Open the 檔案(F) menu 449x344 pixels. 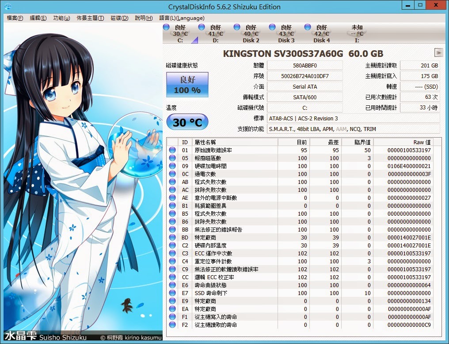(x=15, y=18)
